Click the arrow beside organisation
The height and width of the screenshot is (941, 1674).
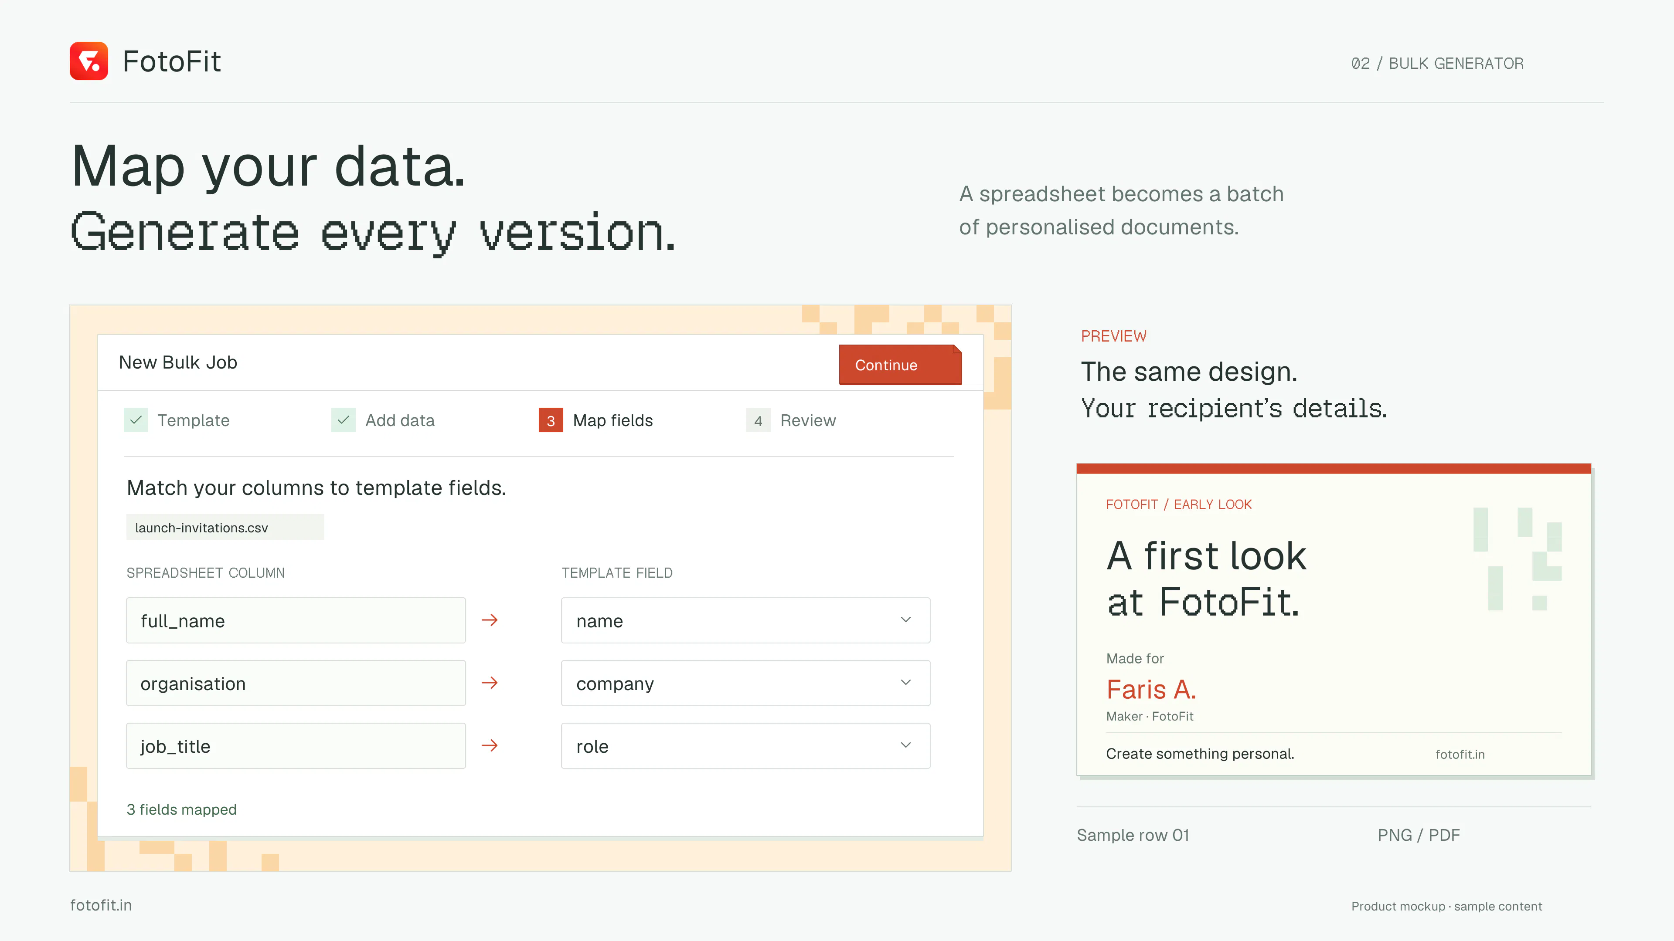pos(489,683)
